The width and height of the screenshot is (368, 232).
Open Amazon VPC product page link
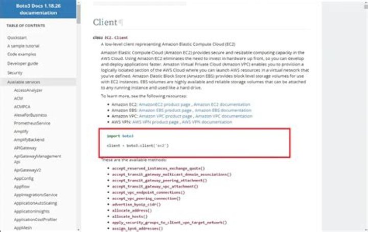pos(166,116)
